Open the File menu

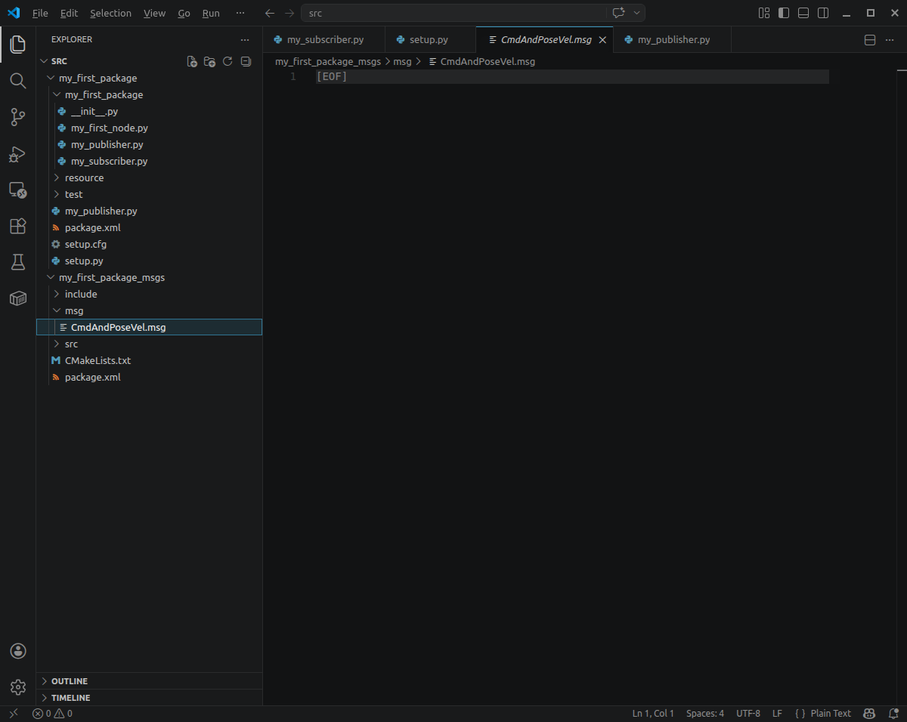click(40, 13)
